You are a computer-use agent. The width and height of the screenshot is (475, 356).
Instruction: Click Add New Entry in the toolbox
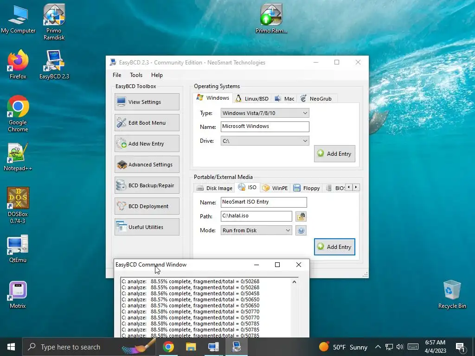pos(147,144)
